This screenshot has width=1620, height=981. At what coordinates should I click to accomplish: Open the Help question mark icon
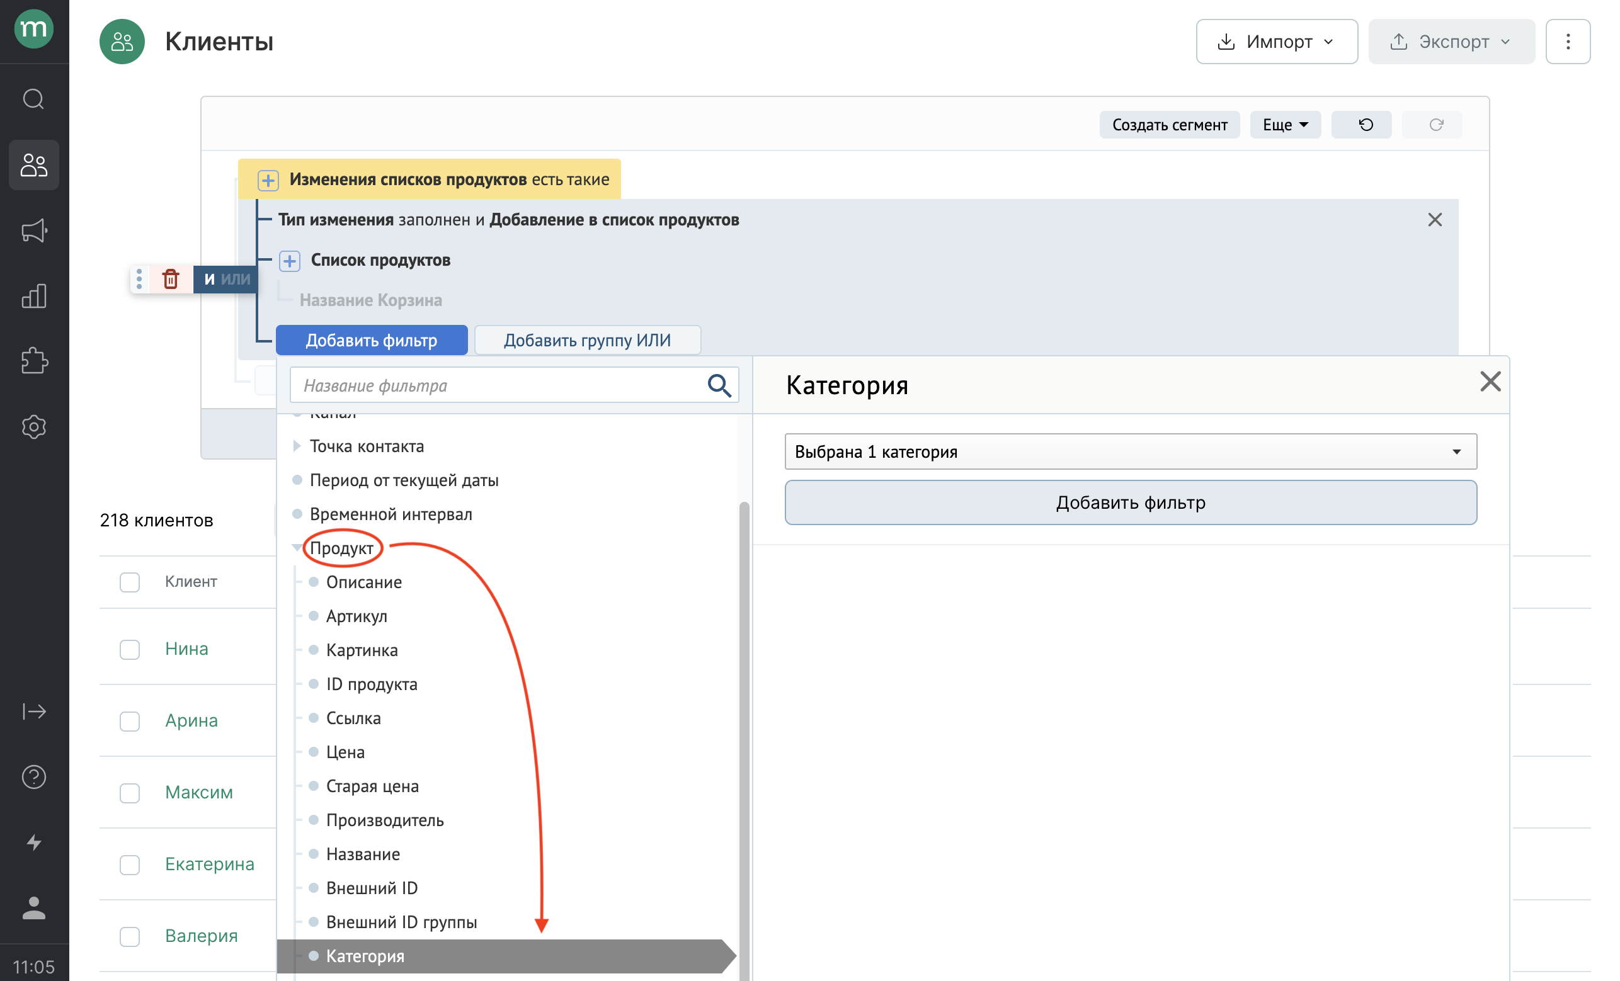33,776
